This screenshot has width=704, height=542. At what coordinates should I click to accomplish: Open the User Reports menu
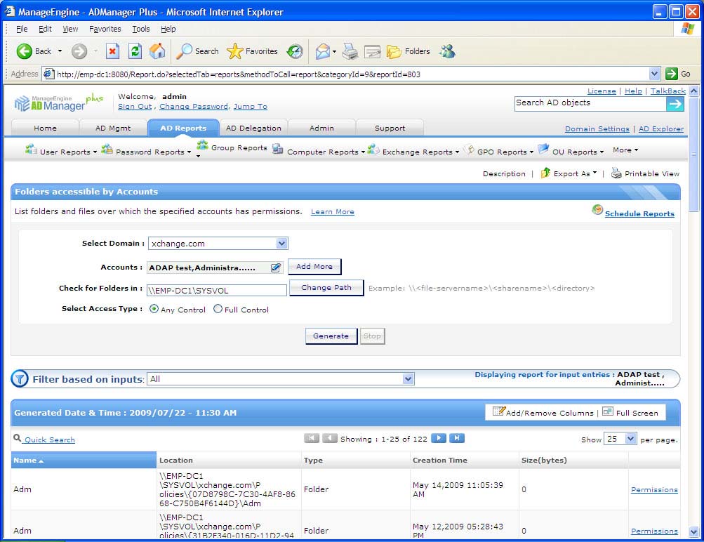(x=61, y=150)
